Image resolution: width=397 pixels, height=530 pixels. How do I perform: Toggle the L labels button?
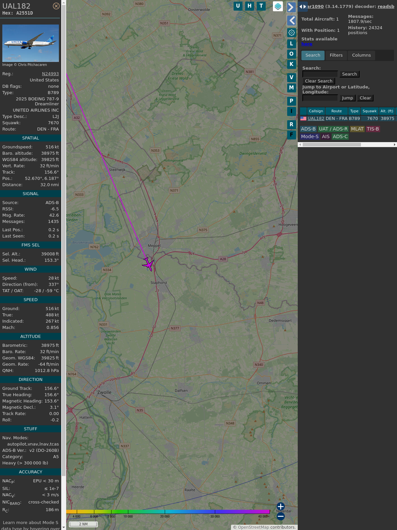[291, 44]
